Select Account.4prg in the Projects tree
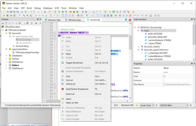 (x=22, y=46)
